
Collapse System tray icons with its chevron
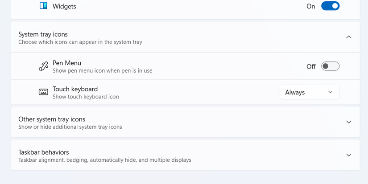(x=349, y=37)
